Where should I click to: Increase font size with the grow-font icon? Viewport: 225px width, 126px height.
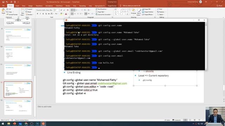pyautogui.click(x=62, y=10)
